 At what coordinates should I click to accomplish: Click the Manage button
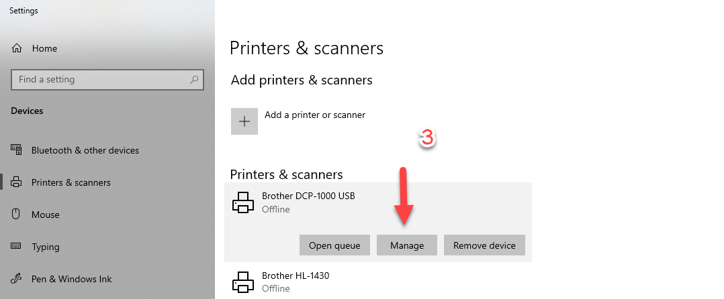pyautogui.click(x=407, y=245)
